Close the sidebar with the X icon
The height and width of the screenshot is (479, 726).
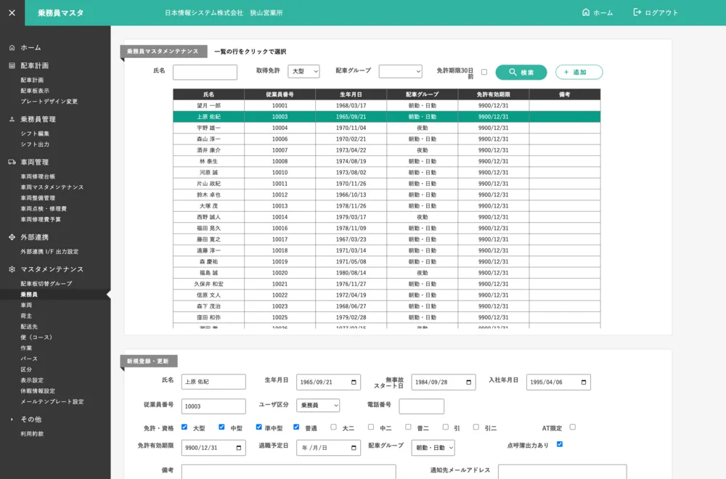pos(12,12)
